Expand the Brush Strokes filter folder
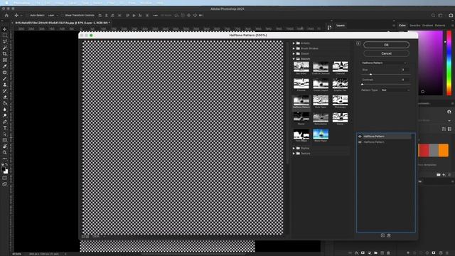455x256 pixels. (294, 48)
